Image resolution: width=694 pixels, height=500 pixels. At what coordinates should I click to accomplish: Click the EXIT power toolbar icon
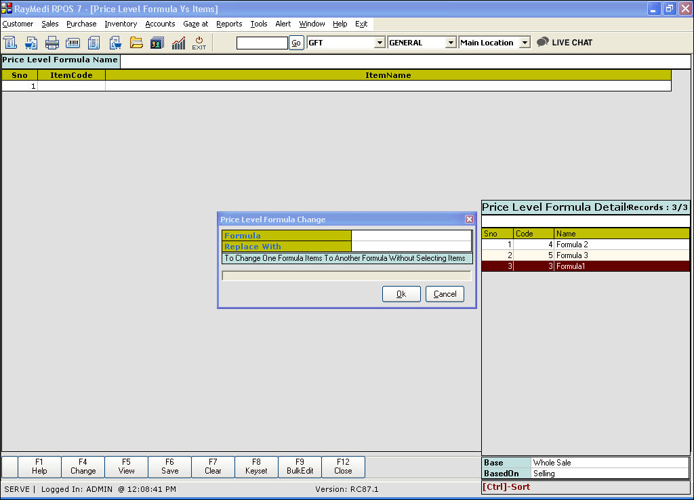tap(199, 43)
